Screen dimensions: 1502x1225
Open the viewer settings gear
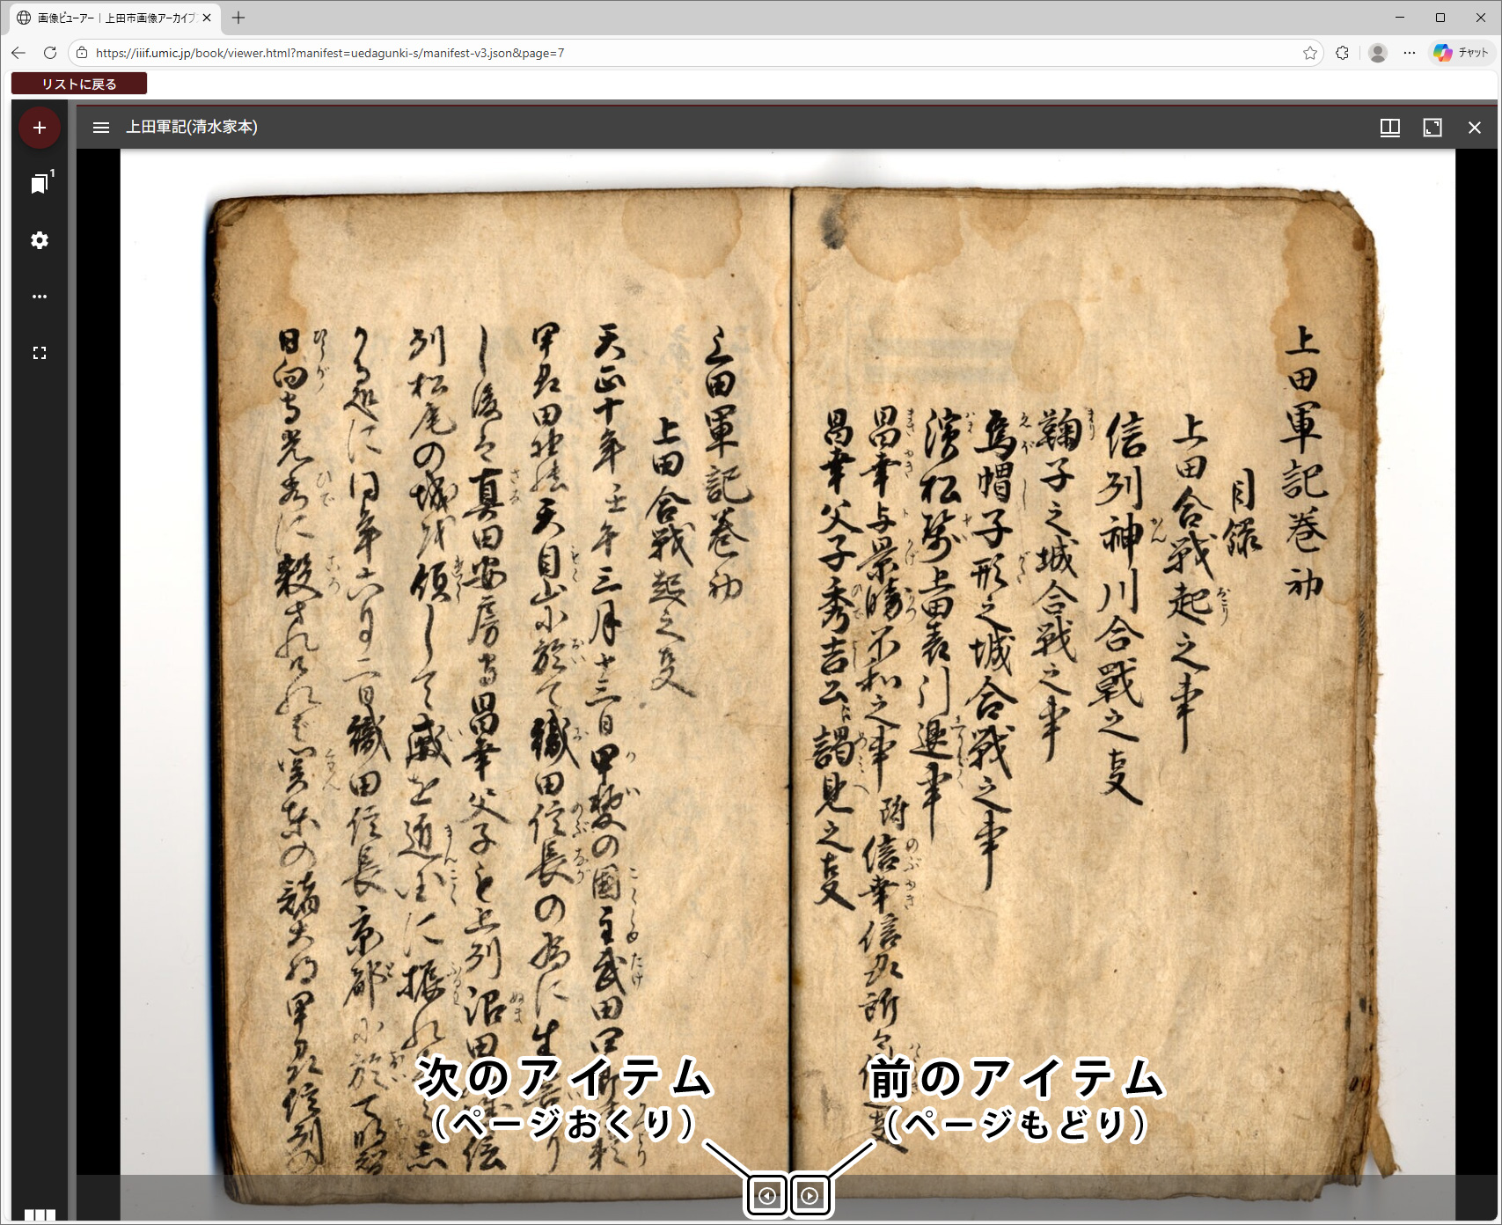click(x=40, y=240)
